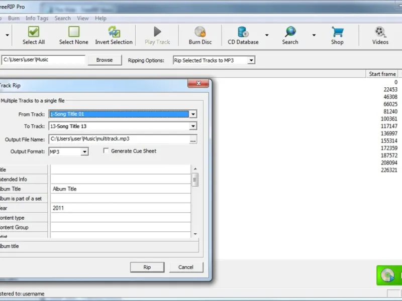This screenshot has width=402, height=301.
Task: Select the start frame value 46308
Action: click(390, 97)
